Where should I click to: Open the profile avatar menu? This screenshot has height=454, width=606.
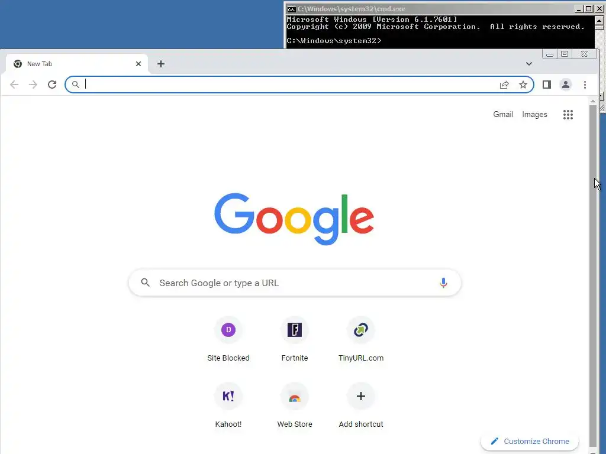pos(565,85)
